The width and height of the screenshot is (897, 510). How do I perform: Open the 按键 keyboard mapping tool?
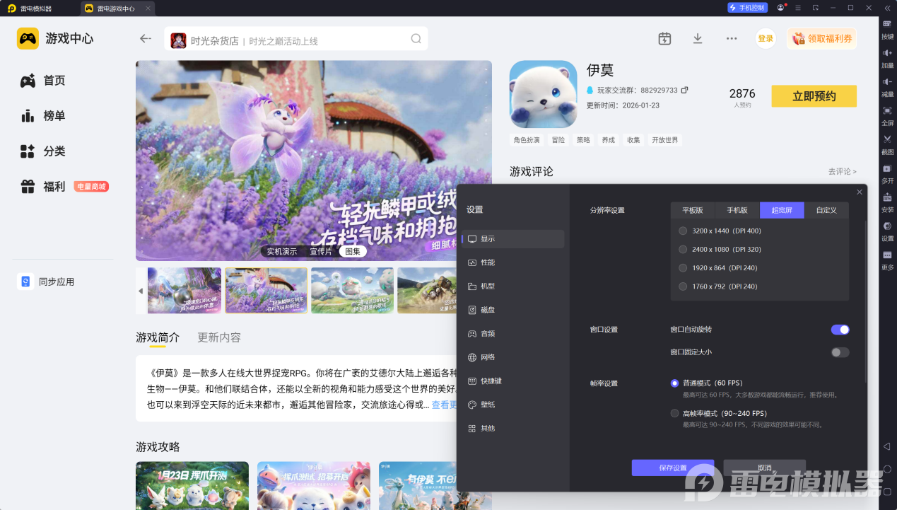tap(887, 27)
